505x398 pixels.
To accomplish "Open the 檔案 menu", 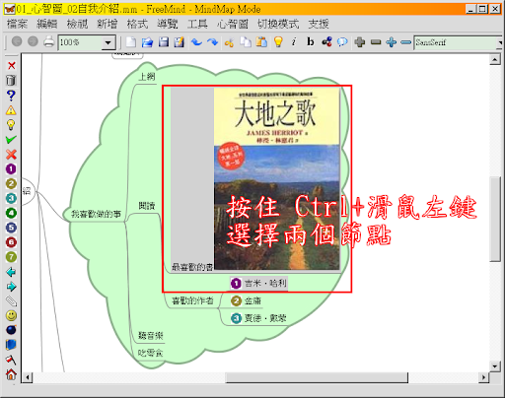I will pyautogui.click(x=18, y=24).
